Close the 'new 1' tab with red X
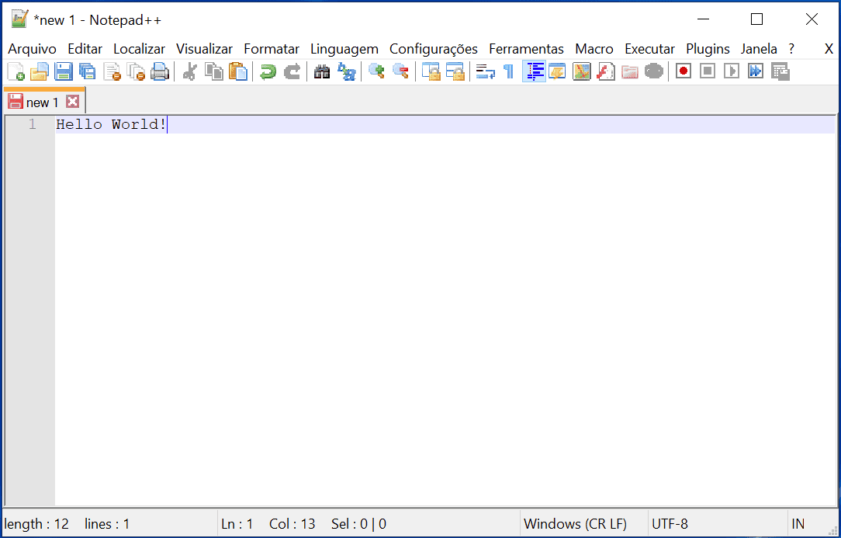 click(72, 102)
